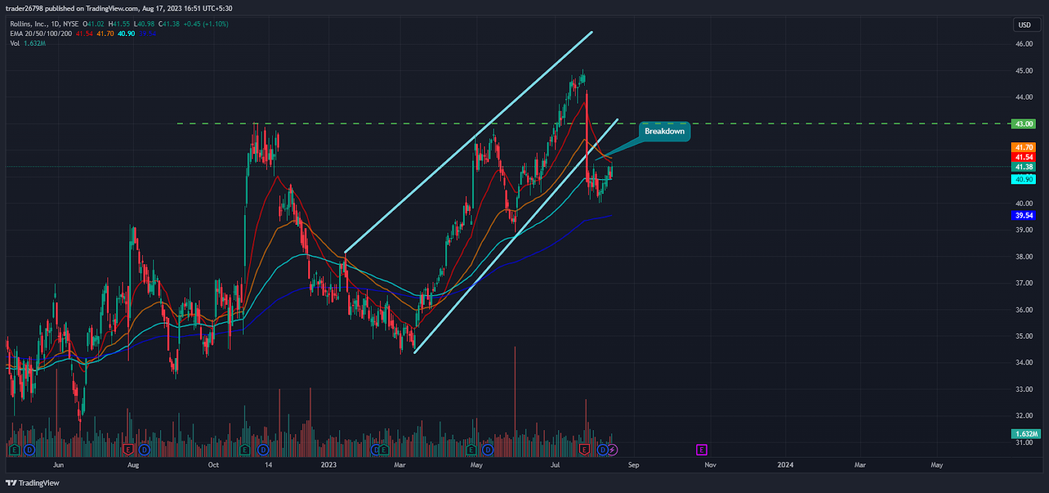Click the cyan 40.90 value in EMA legend

pyautogui.click(x=126, y=33)
